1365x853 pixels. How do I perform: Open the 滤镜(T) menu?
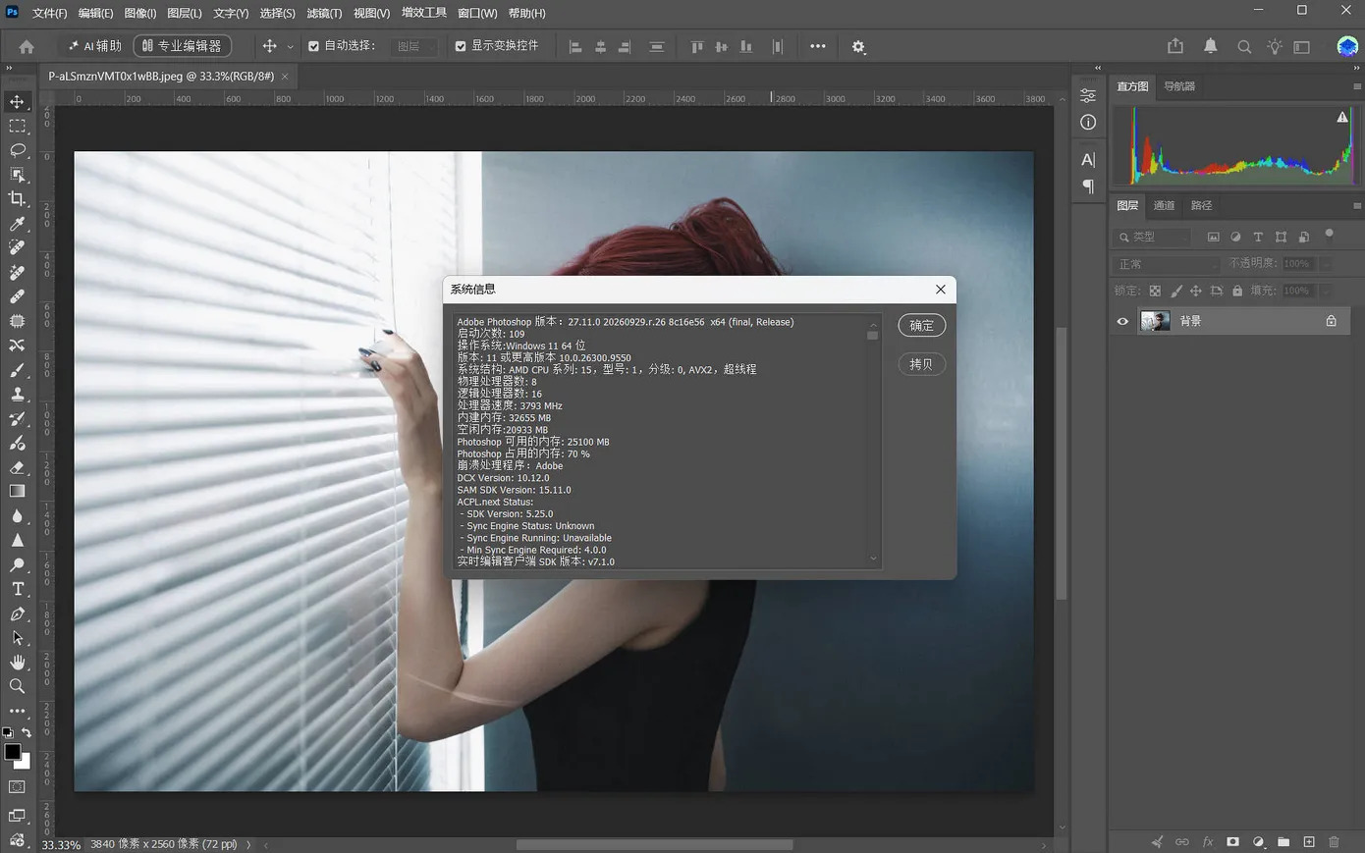324,13
